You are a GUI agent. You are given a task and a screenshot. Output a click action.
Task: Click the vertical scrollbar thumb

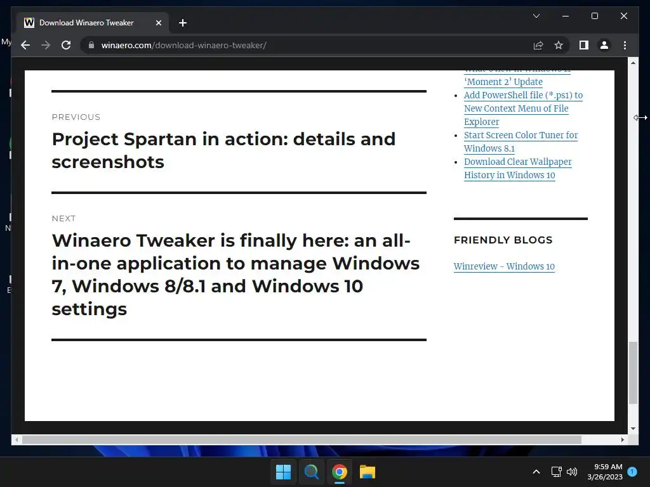(633, 372)
